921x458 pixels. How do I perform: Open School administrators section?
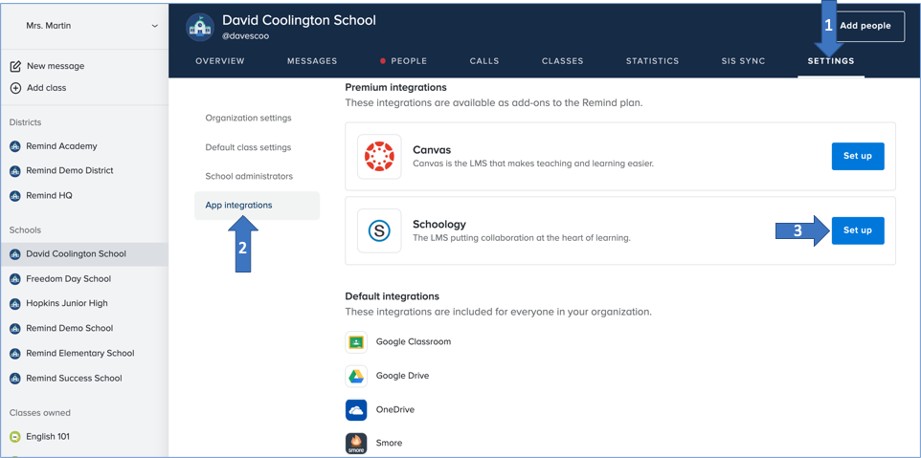point(249,177)
